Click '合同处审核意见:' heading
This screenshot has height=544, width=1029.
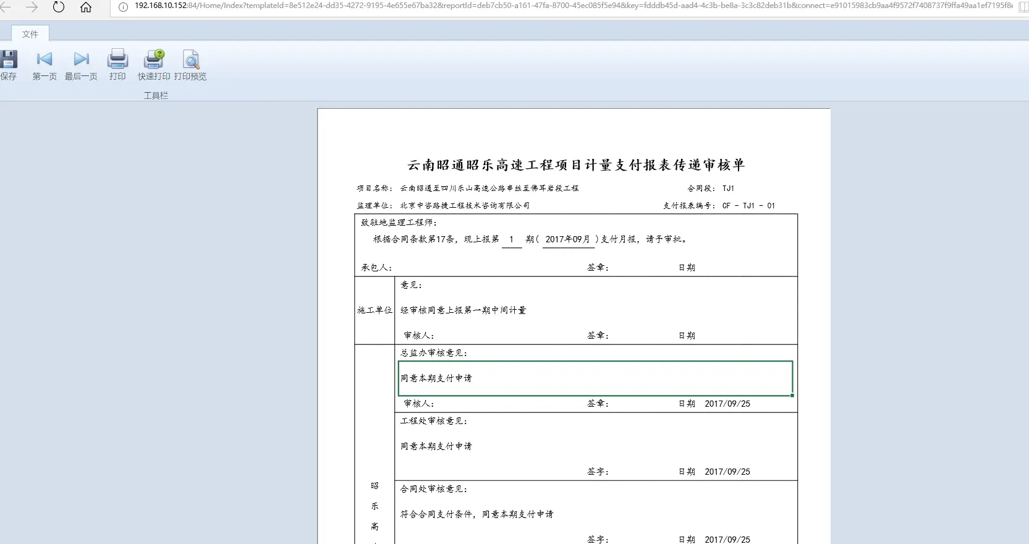point(434,489)
